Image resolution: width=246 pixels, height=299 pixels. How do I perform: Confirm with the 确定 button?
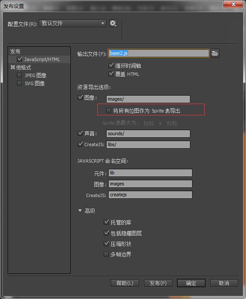coord(191,283)
